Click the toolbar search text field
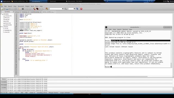The height and width of the screenshot is (98, 174). point(57,9)
